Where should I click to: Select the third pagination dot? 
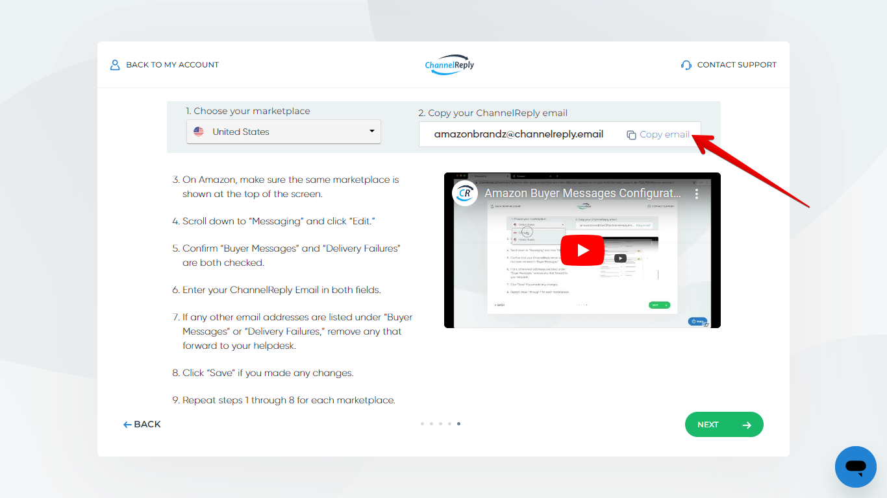440,424
